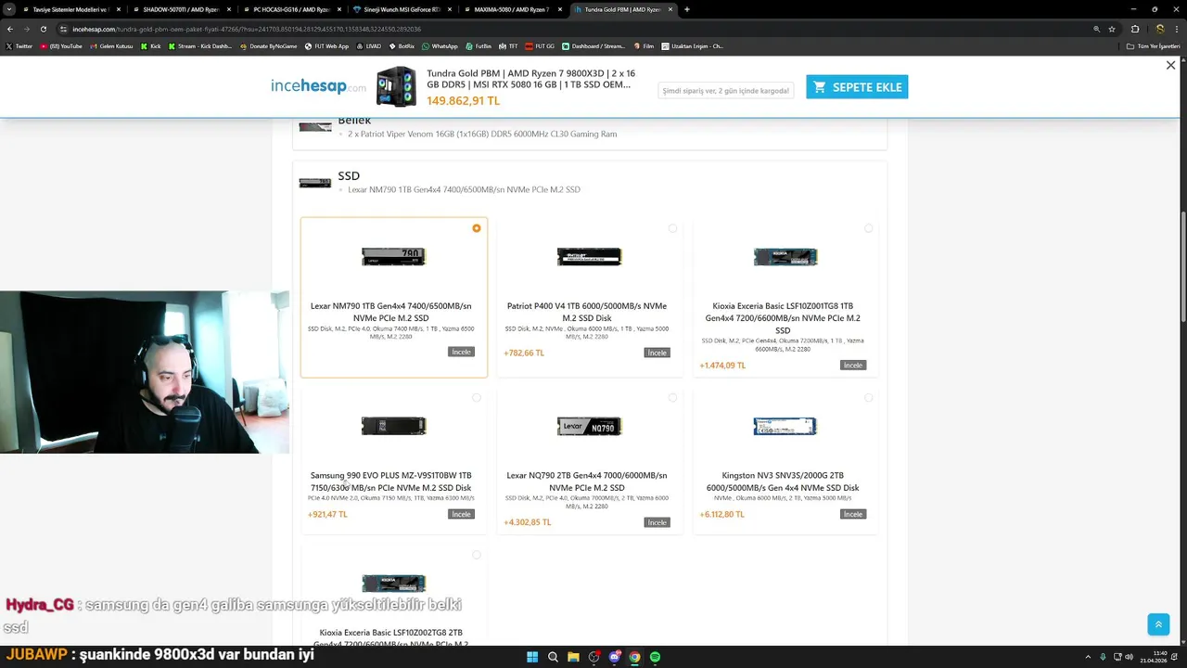Open the Gelen Kutusu Gmail bookmark

click(x=111, y=45)
